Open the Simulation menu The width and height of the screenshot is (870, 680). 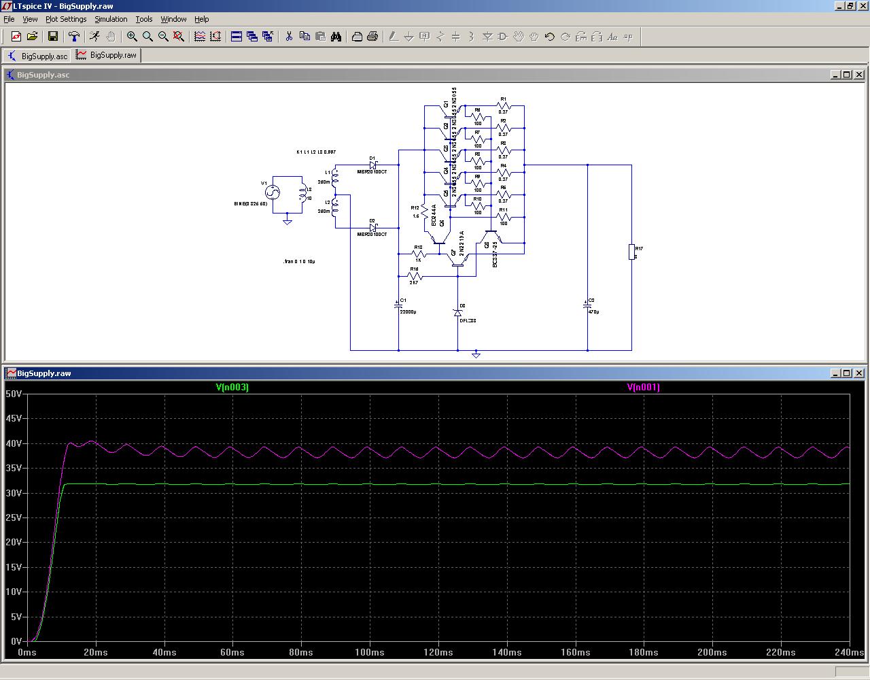(111, 19)
